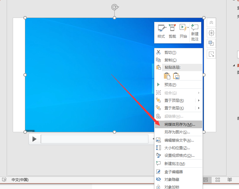Choose 复制(C) in the context menu

(x=178, y=60)
